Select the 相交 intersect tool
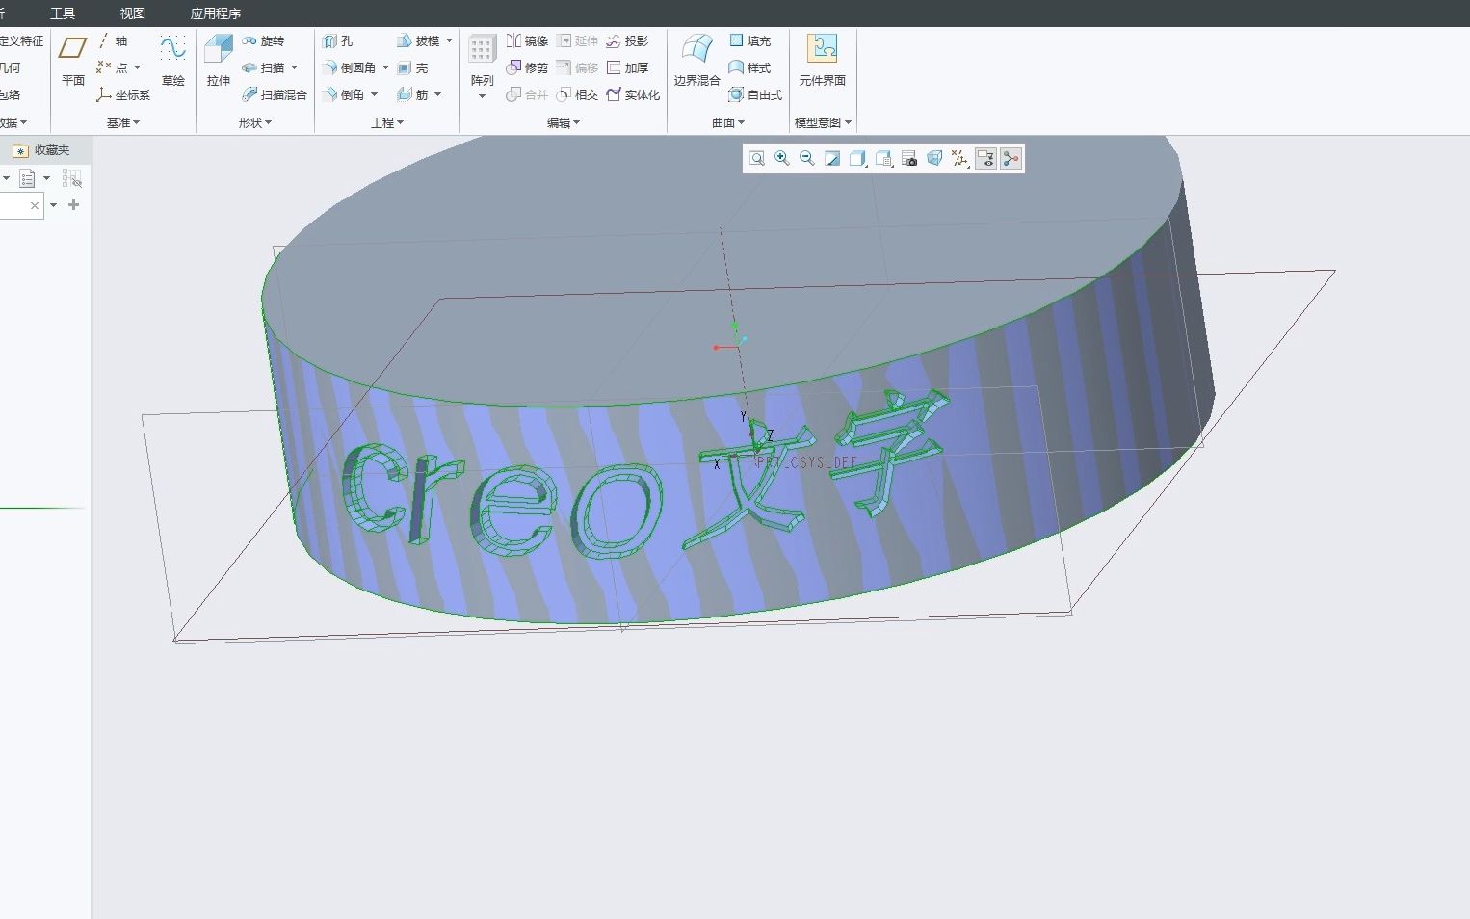This screenshot has width=1470, height=919. point(577,94)
